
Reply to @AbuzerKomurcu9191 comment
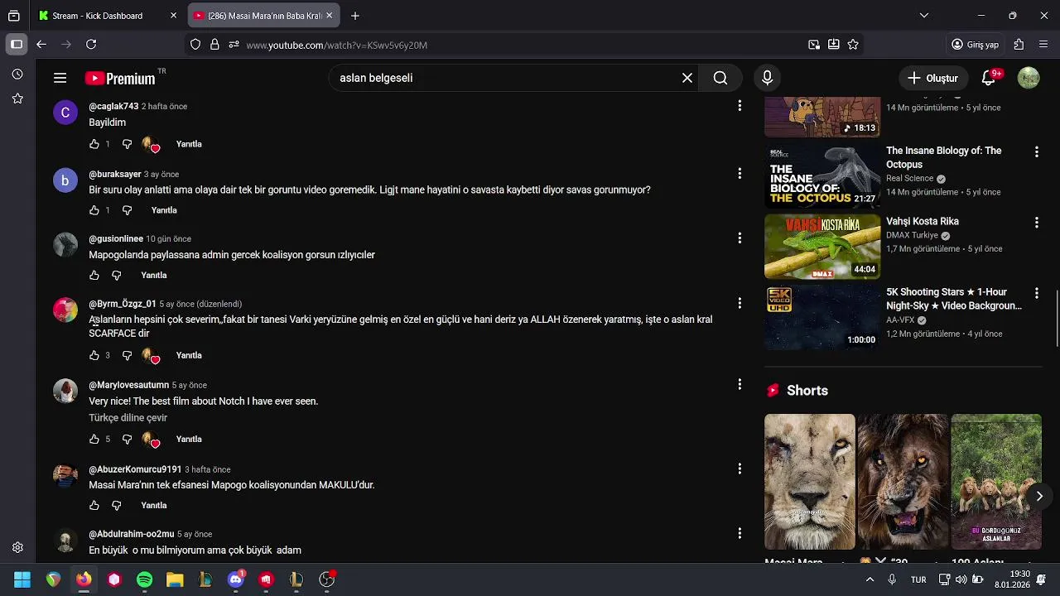(154, 505)
